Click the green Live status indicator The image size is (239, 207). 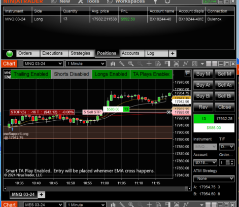tap(210, 2)
